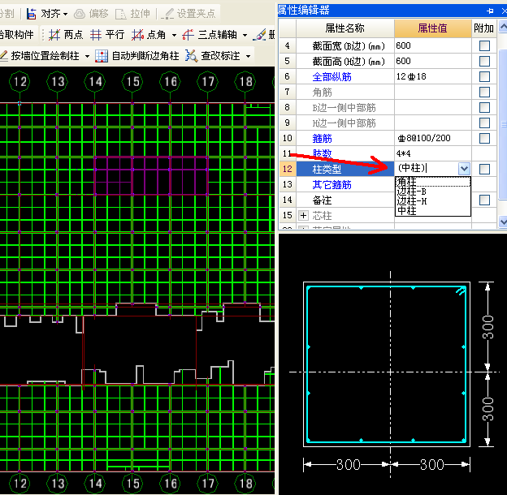Check the attach box for 柱类型
Image resolution: width=507 pixels, height=495 pixels.
point(484,169)
